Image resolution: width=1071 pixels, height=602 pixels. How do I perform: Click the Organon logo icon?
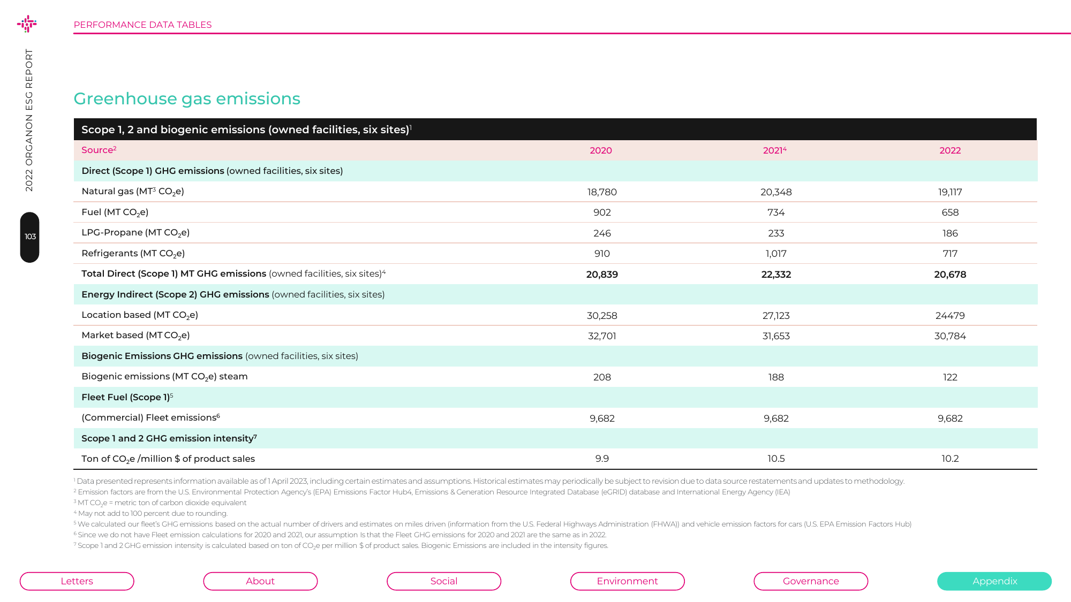coord(27,24)
